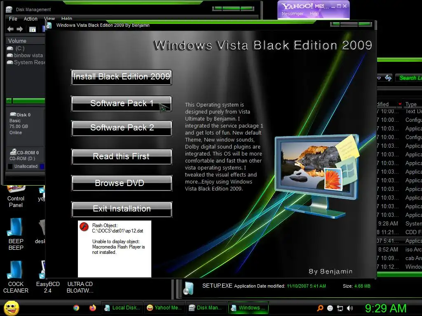The width and height of the screenshot is (422, 316).
Task: Open Action menu in Disk Management
Action: point(30,19)
